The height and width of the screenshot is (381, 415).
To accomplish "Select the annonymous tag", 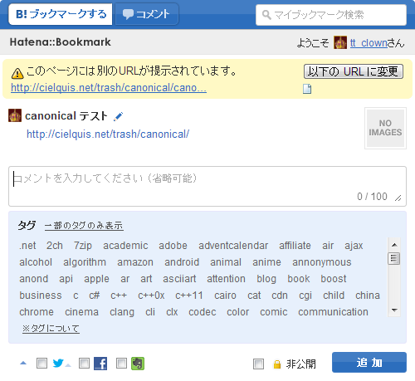I will click(322, 262).
